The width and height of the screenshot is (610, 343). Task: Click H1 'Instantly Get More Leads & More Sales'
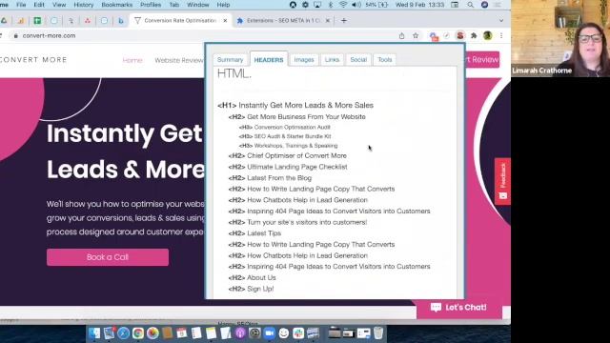click(295, 106)
